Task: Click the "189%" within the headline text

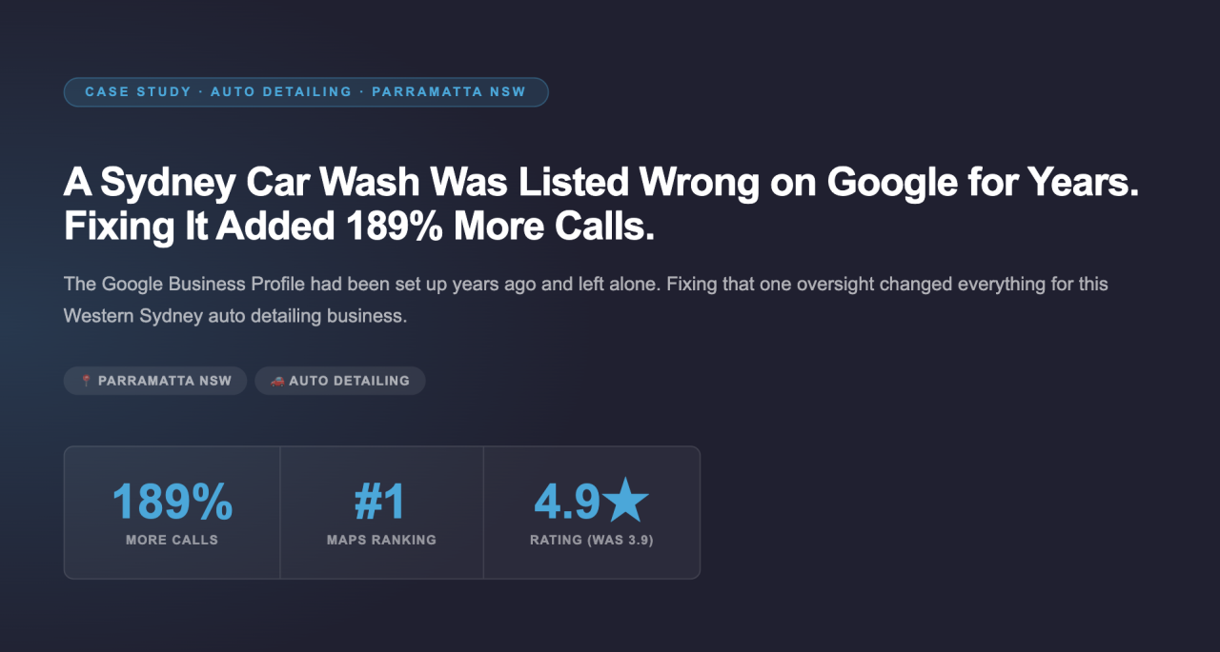Action: pos(395,227)
